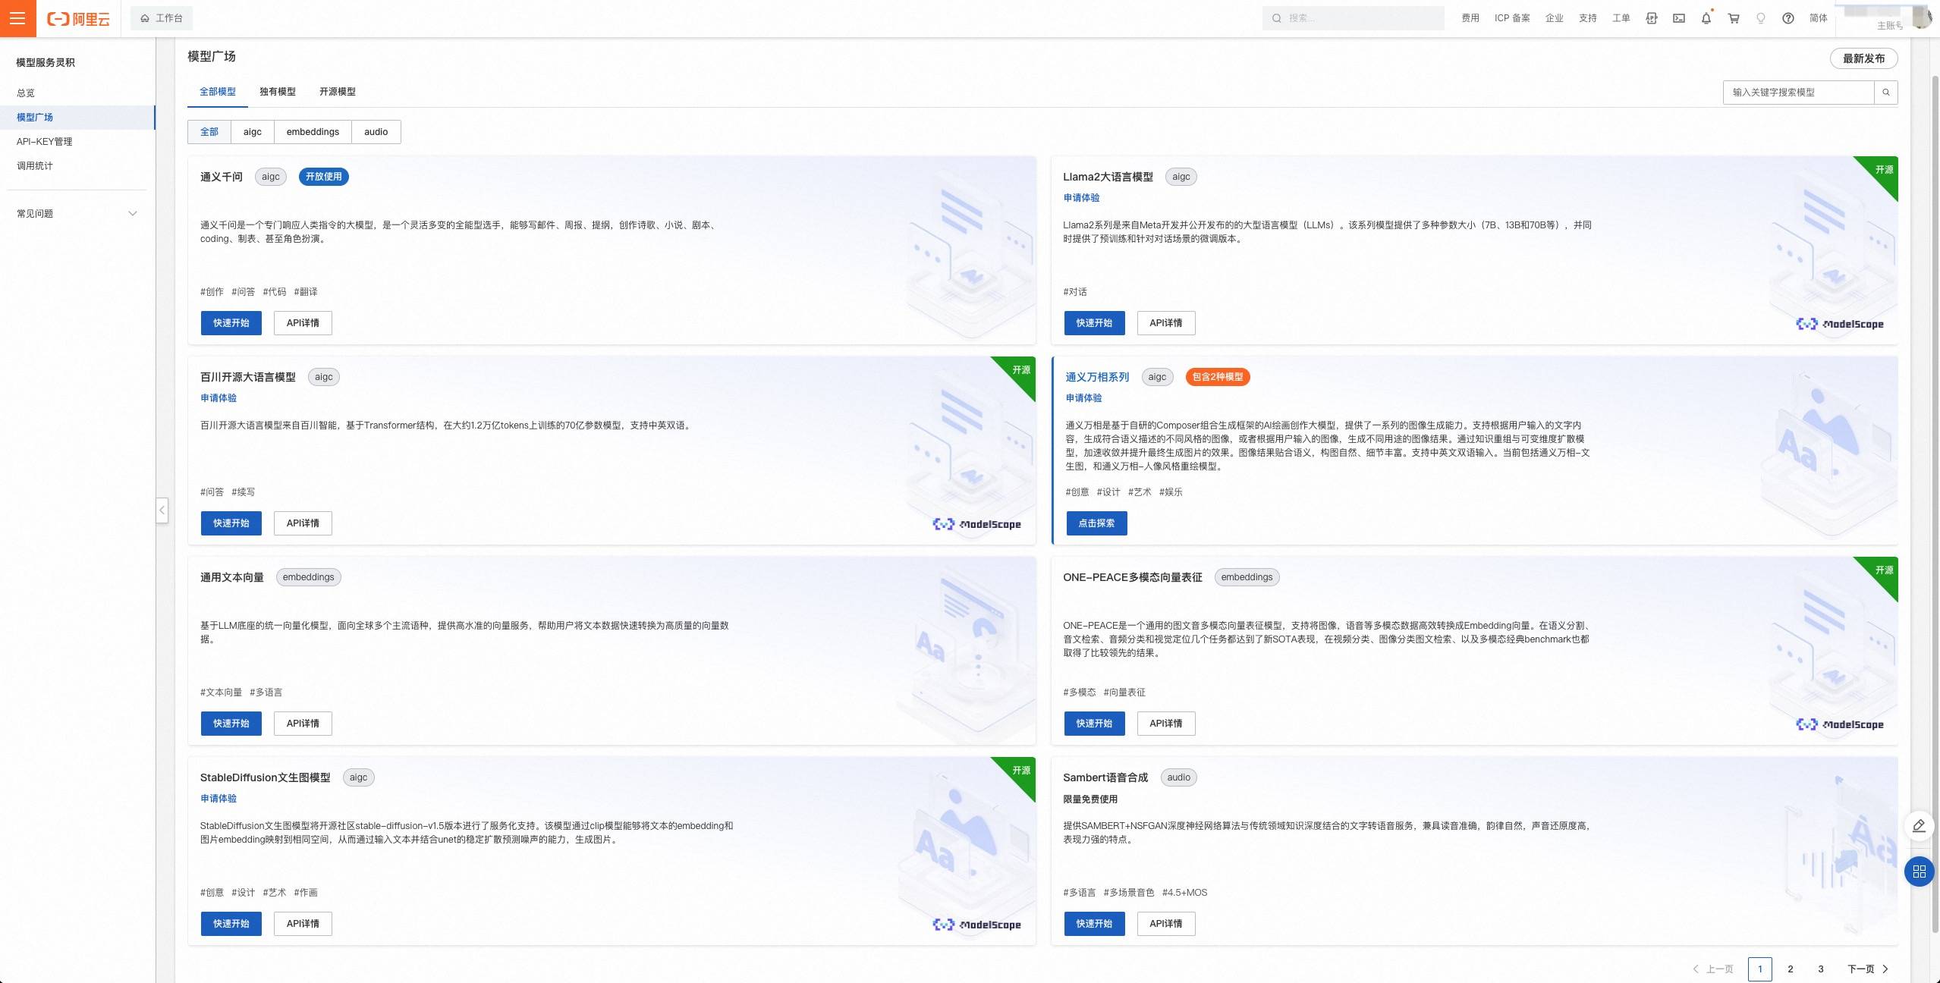Click the model search magnifier button

[1886, 93]
